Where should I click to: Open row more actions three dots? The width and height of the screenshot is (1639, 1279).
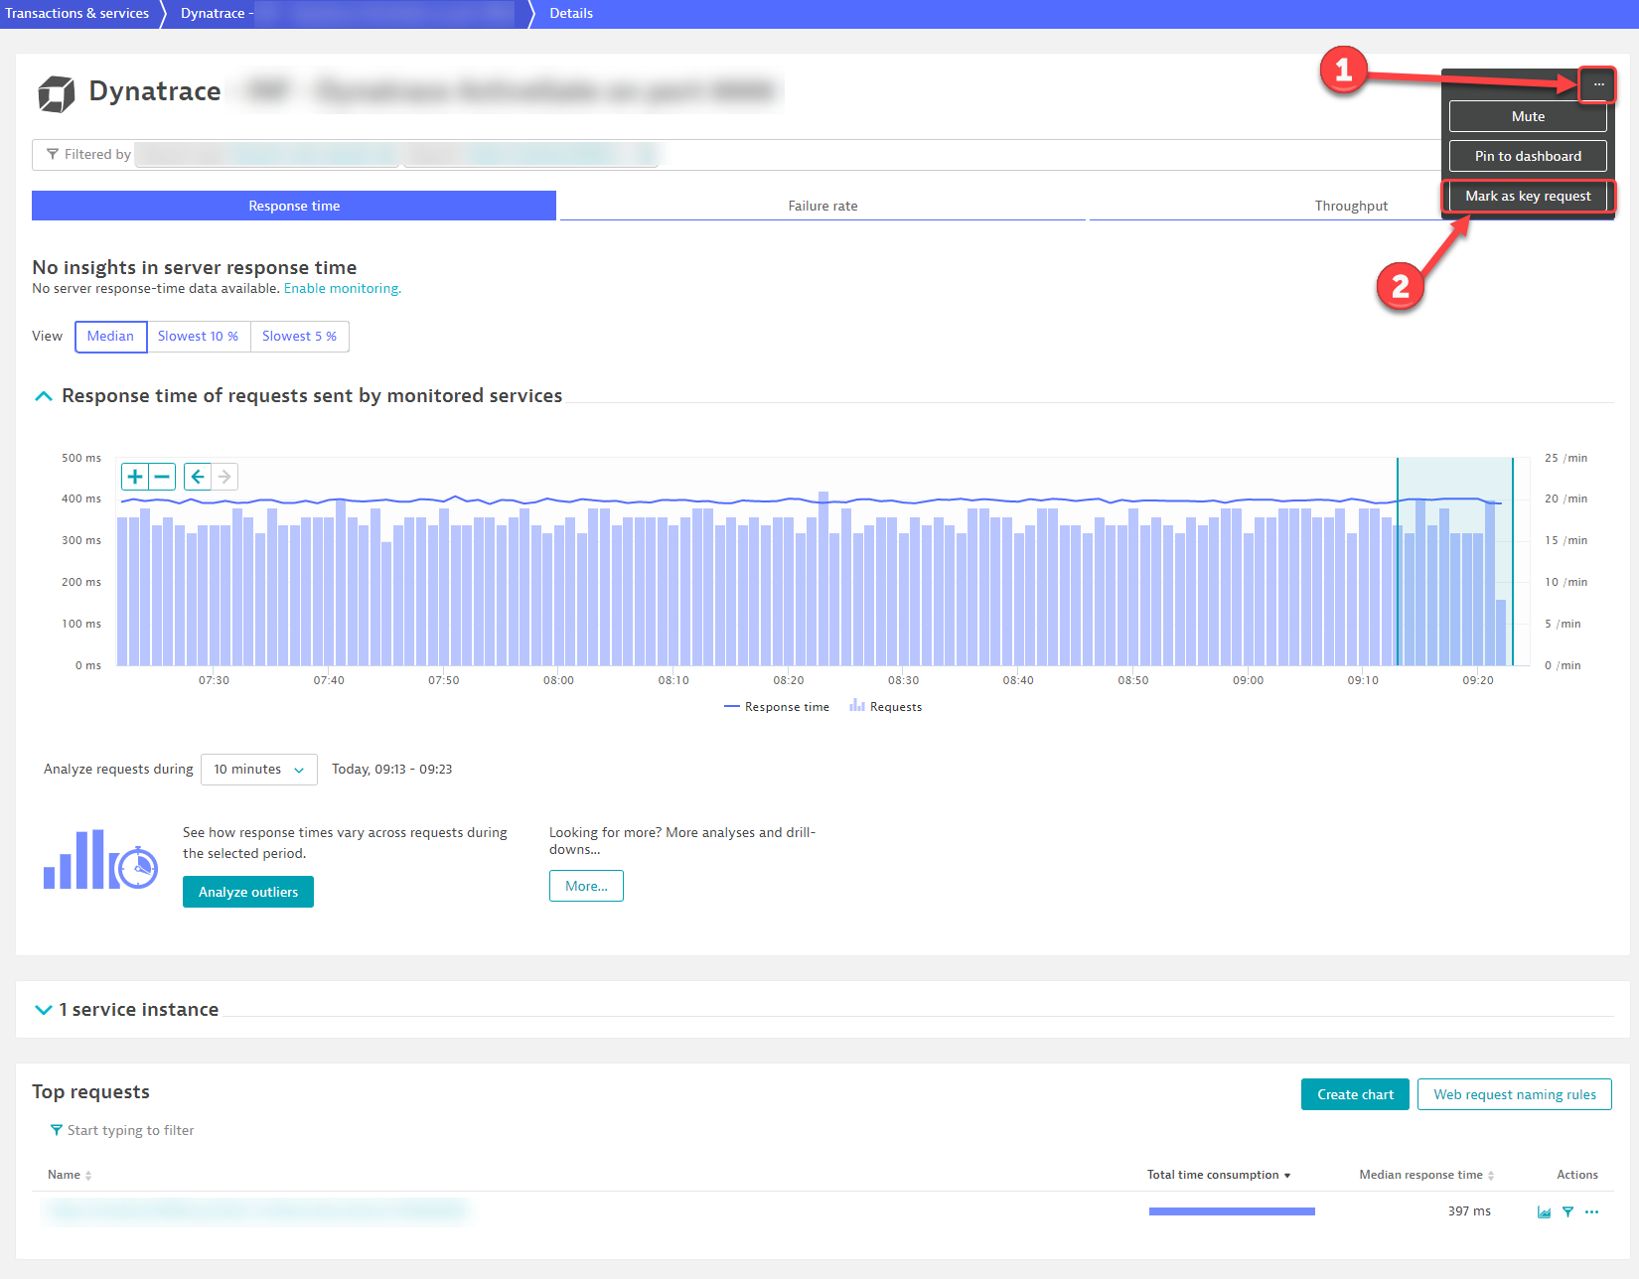click(x=1592, y=1211)
